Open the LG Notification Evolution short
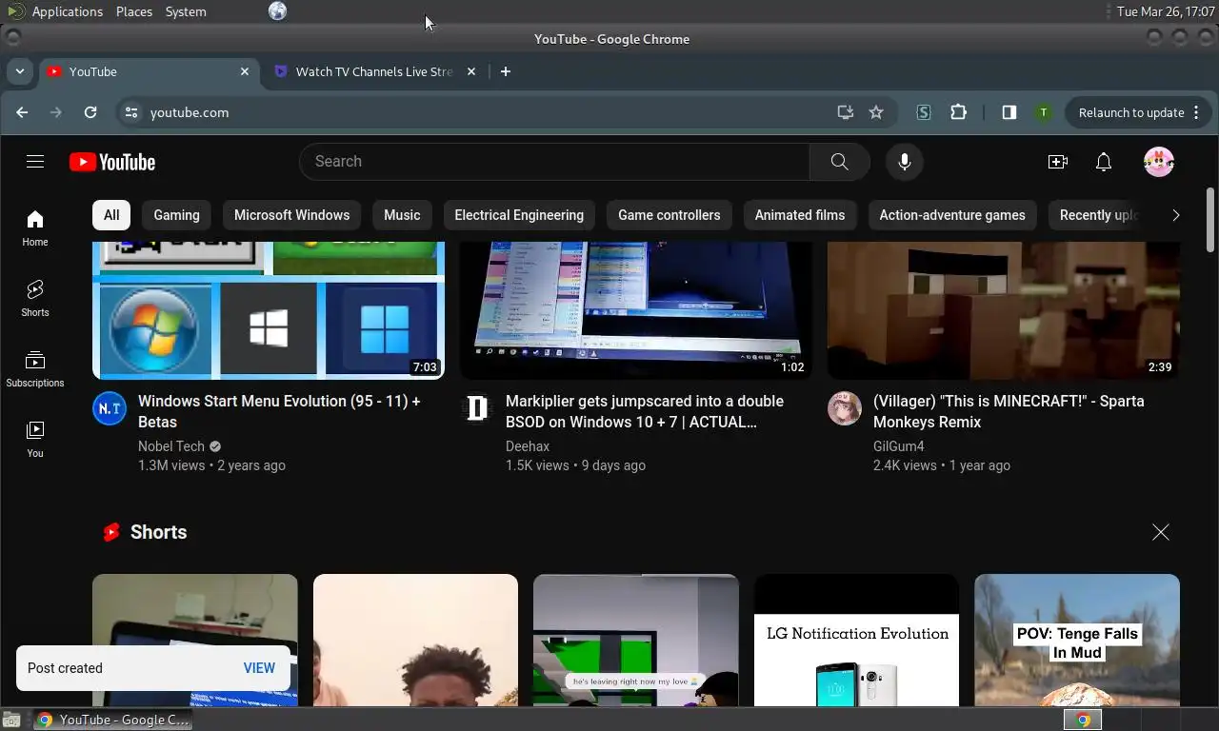This screenshot has width=1219, height=731. (x=856, y=641)
